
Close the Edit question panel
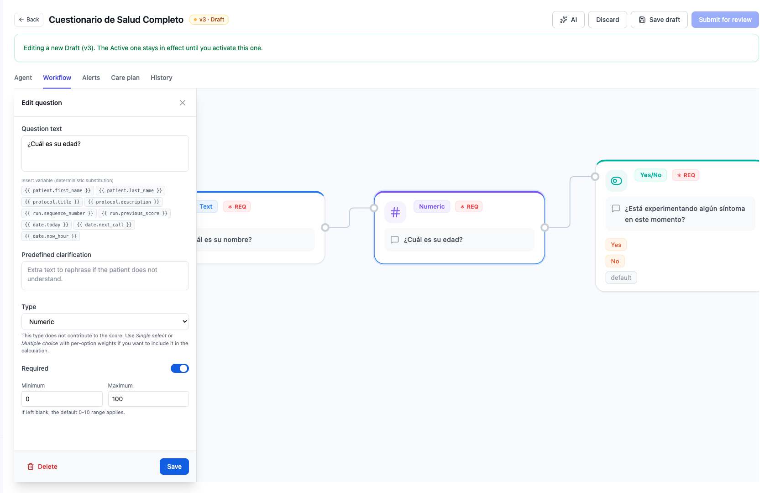pyautogui.click(x=183, y=103)
